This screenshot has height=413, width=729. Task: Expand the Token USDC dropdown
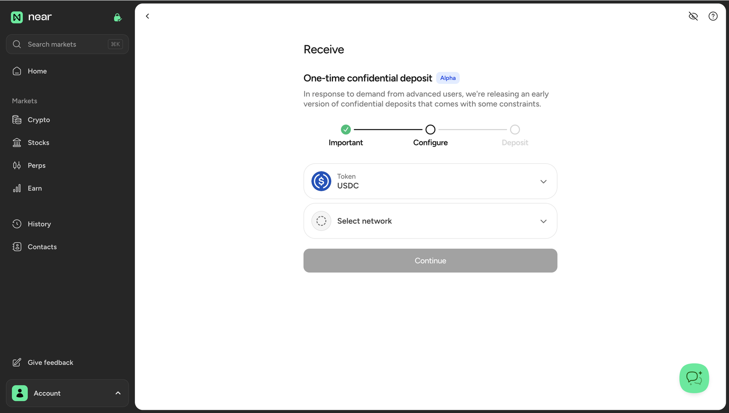tap(430, 181)
